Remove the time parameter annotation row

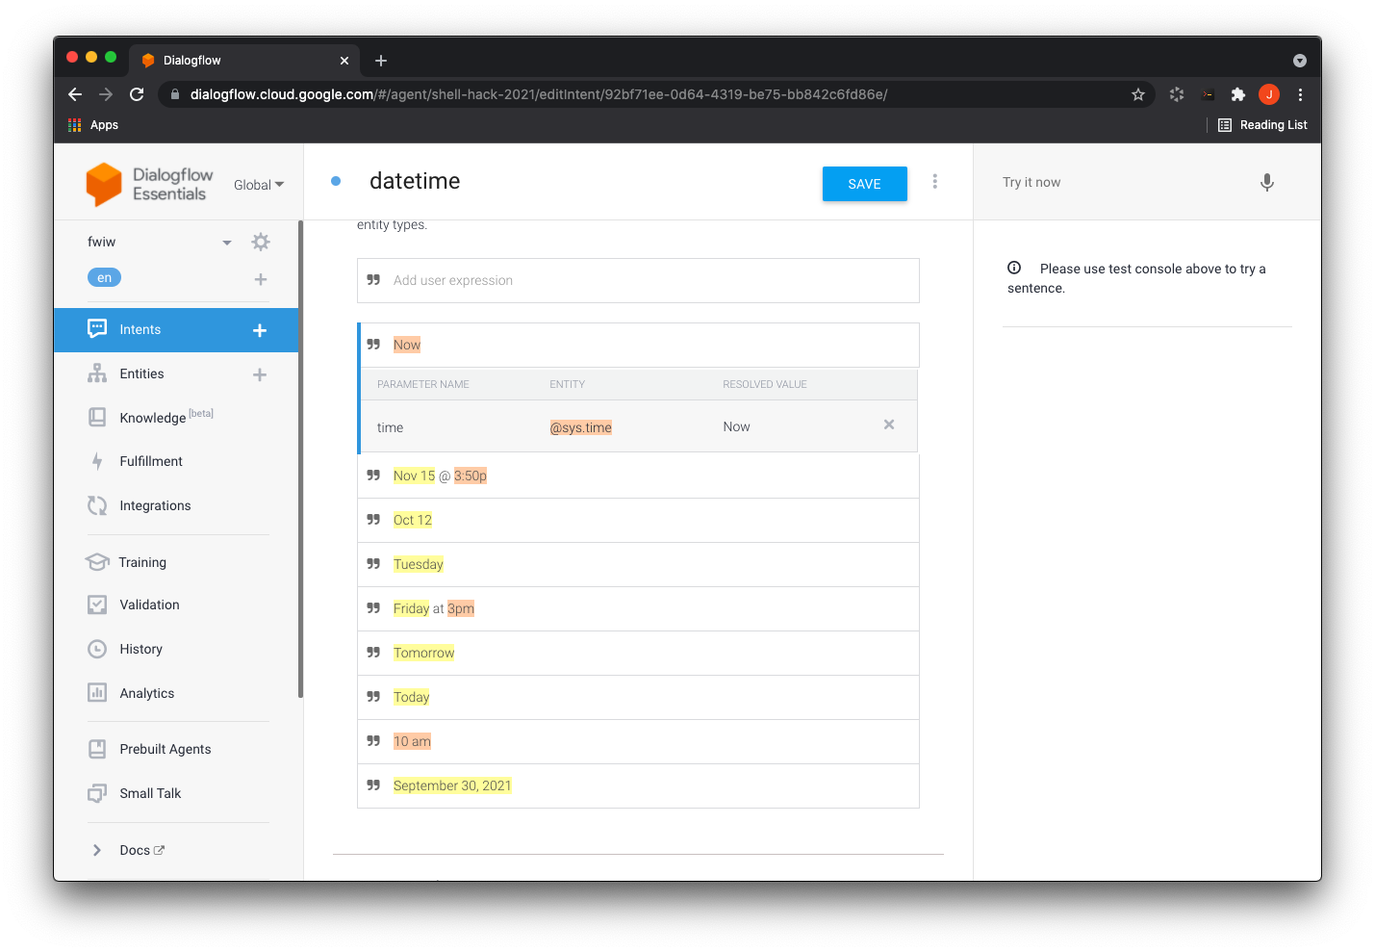pyautogui.click(x=889, y=425)
